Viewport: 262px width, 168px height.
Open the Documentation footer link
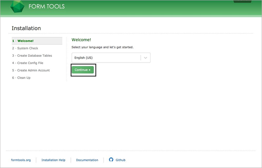point(87,160)
